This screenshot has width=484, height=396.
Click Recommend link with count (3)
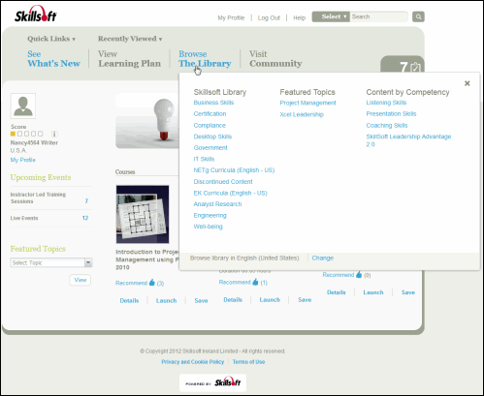point(131,283)
